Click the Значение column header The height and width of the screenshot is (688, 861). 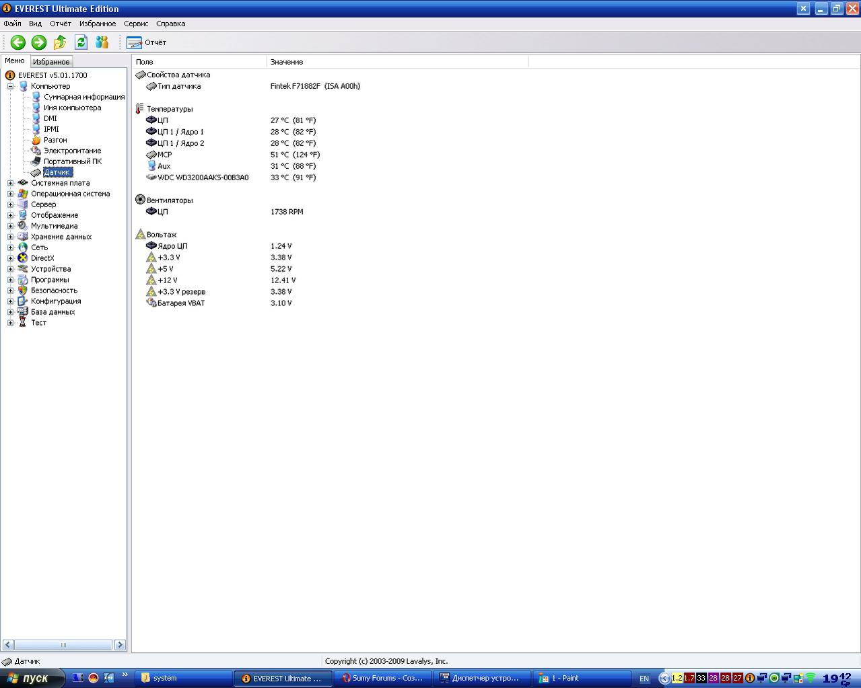point(287,62)
